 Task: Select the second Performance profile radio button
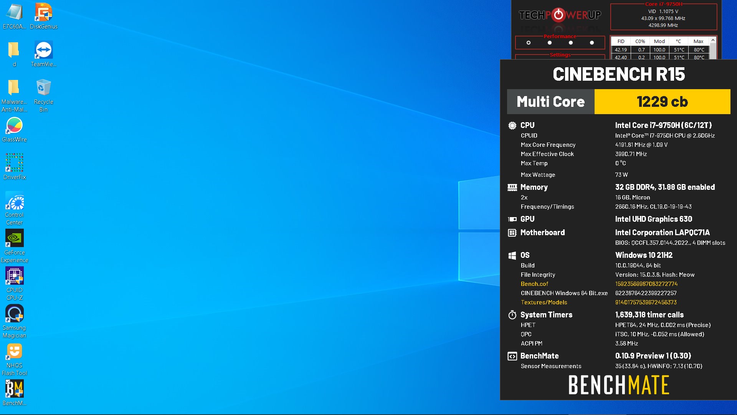coord(550,43)
